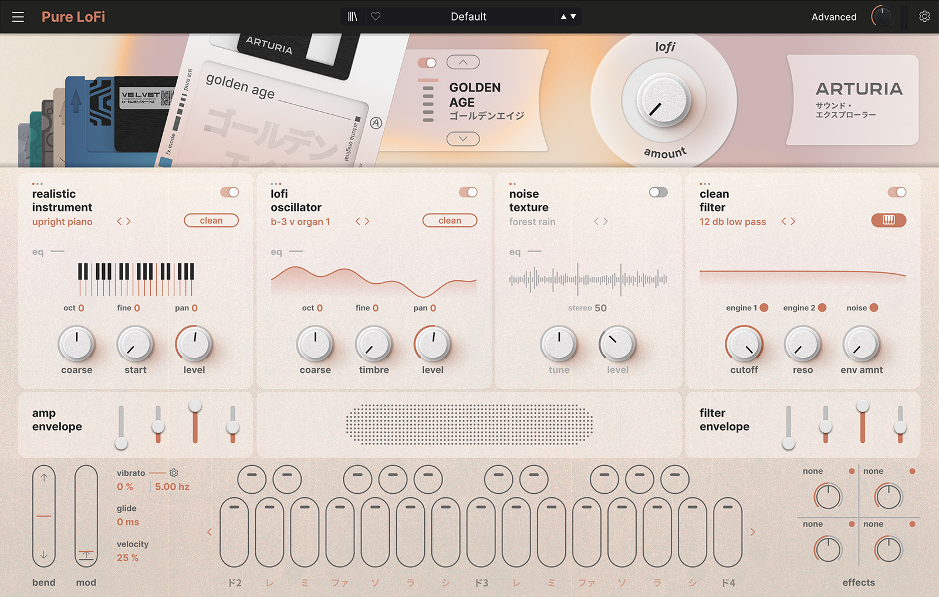This screenshot has width=939, height=597.
Task: Open the Advanced panel
Action: (x=833, y=17)
